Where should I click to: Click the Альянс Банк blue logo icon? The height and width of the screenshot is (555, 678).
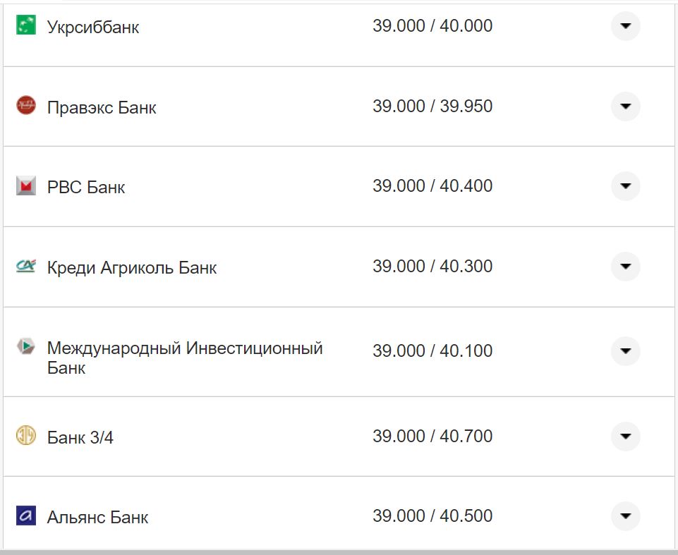click(26, 516)
